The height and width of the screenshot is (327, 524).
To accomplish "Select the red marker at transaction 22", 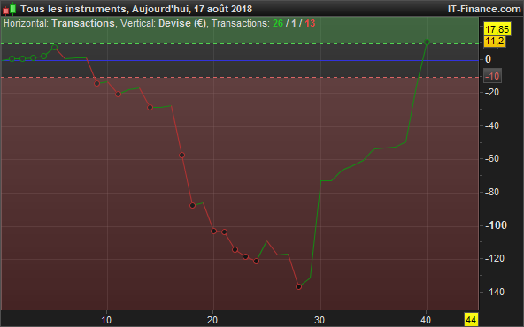I will (x=235, y=249).
